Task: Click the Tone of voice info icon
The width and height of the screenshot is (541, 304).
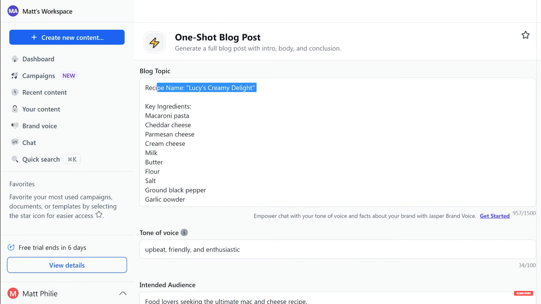Action: point(184,233)
